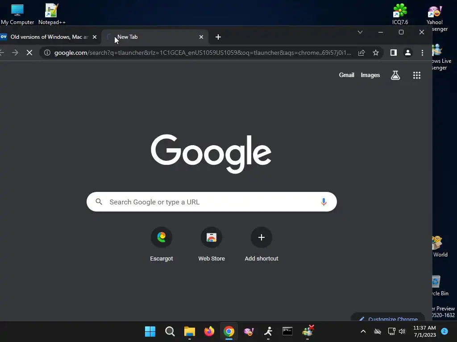Select My Computer desktop icon

tap(17, 14)
